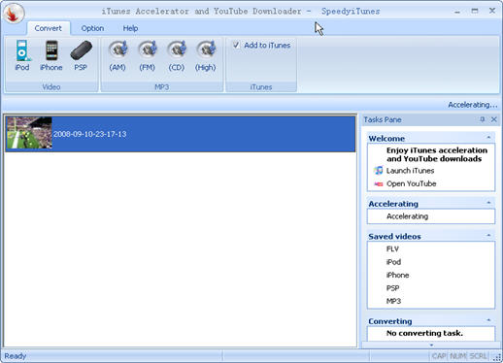Click No converting task text

tap(424, 333)
